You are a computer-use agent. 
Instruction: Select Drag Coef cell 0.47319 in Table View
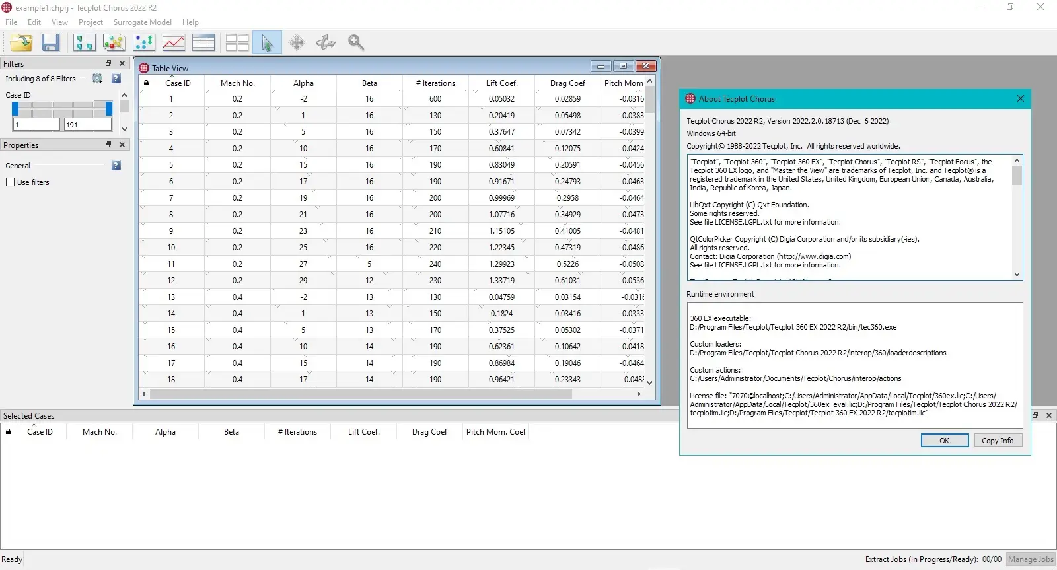pos(567,247)
